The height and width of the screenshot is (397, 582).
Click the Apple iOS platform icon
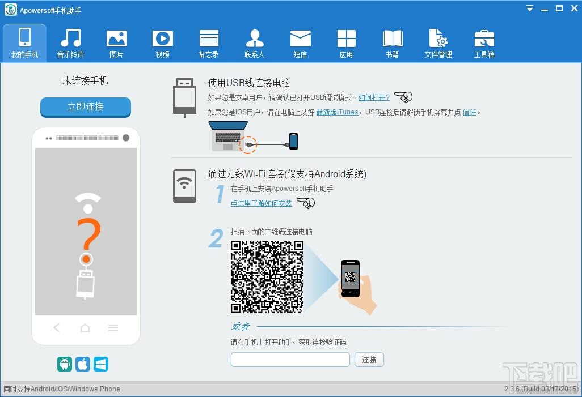pos(83,364)
